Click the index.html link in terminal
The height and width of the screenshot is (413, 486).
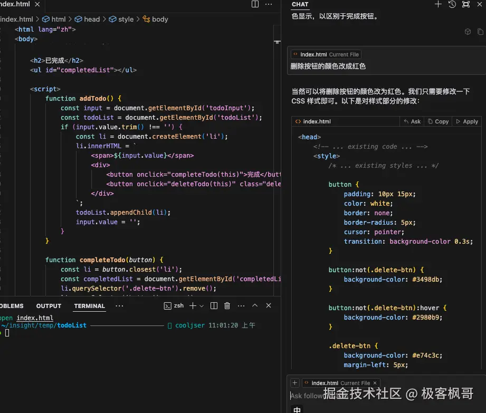[x=35, y=318]
